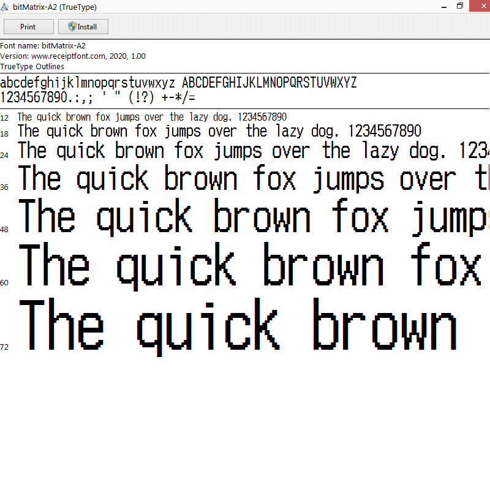Click the lowercase and uppercase alphabet sample line
The image size is (490, 490).
click(178, 83)
